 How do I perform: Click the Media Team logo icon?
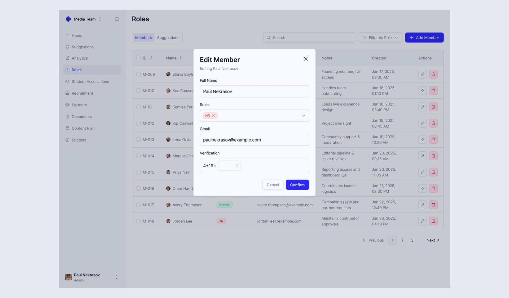click(68, 19)
